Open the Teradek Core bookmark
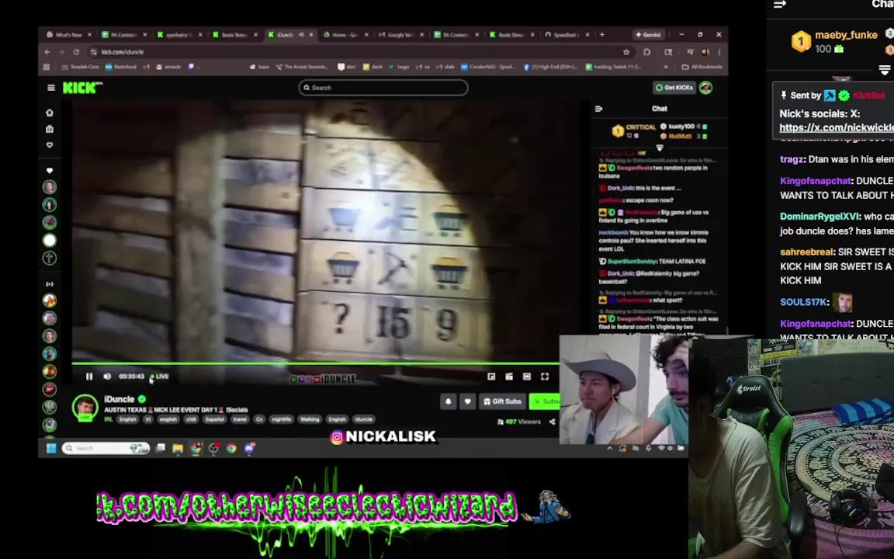The width and height of the screenshot is (894, 559). (x=81, y=67)
